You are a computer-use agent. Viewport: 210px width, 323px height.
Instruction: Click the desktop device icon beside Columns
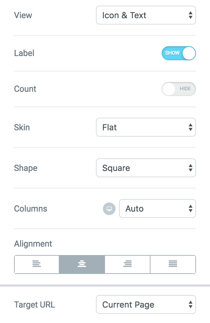pyautogui.click(x=109, y=209)
